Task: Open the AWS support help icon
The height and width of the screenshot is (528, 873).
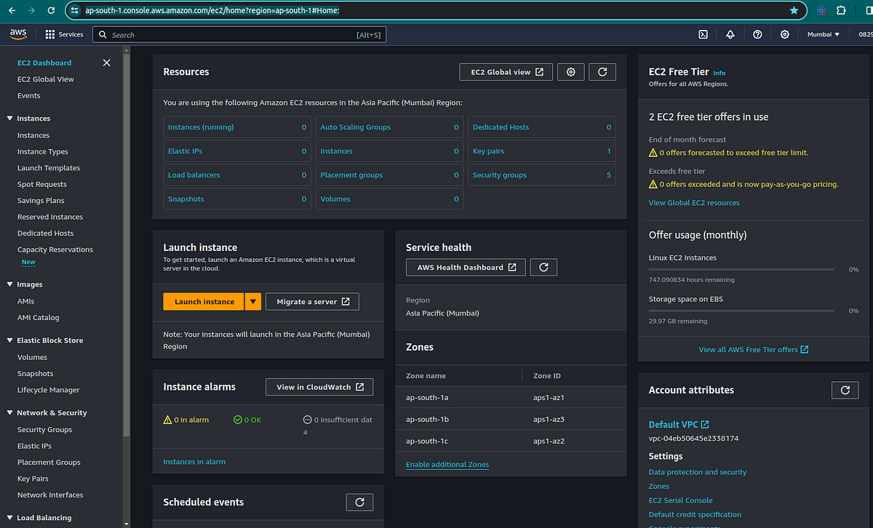Action: 757,34
